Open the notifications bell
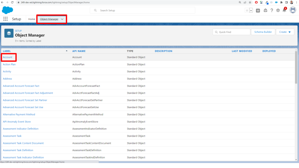299x168 pixels. pos(284,10)
